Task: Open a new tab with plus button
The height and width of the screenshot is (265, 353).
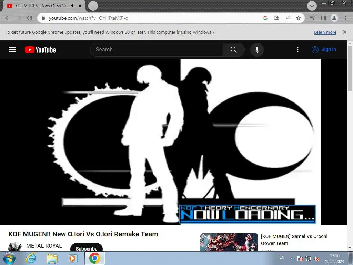Action: click(x=93, y=6)
